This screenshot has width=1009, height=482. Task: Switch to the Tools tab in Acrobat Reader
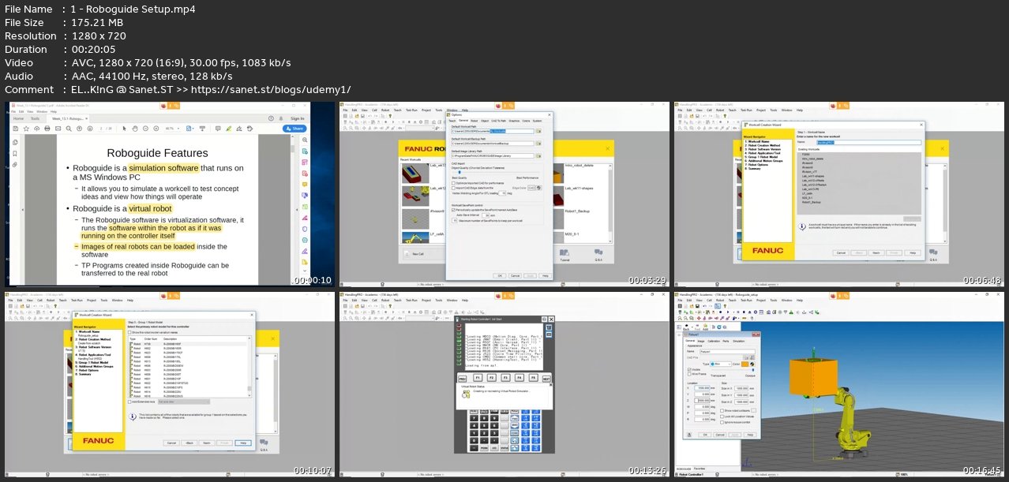[x=35, y=118]
